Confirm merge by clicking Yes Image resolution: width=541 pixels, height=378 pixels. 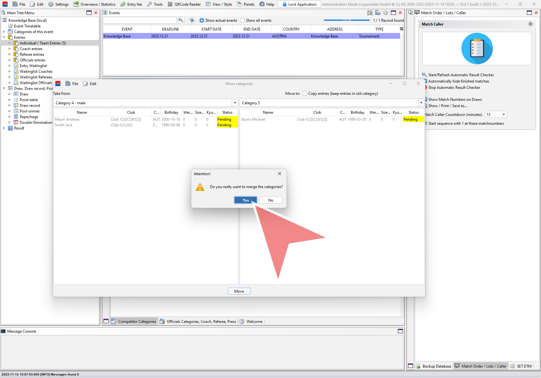[246, 200]
